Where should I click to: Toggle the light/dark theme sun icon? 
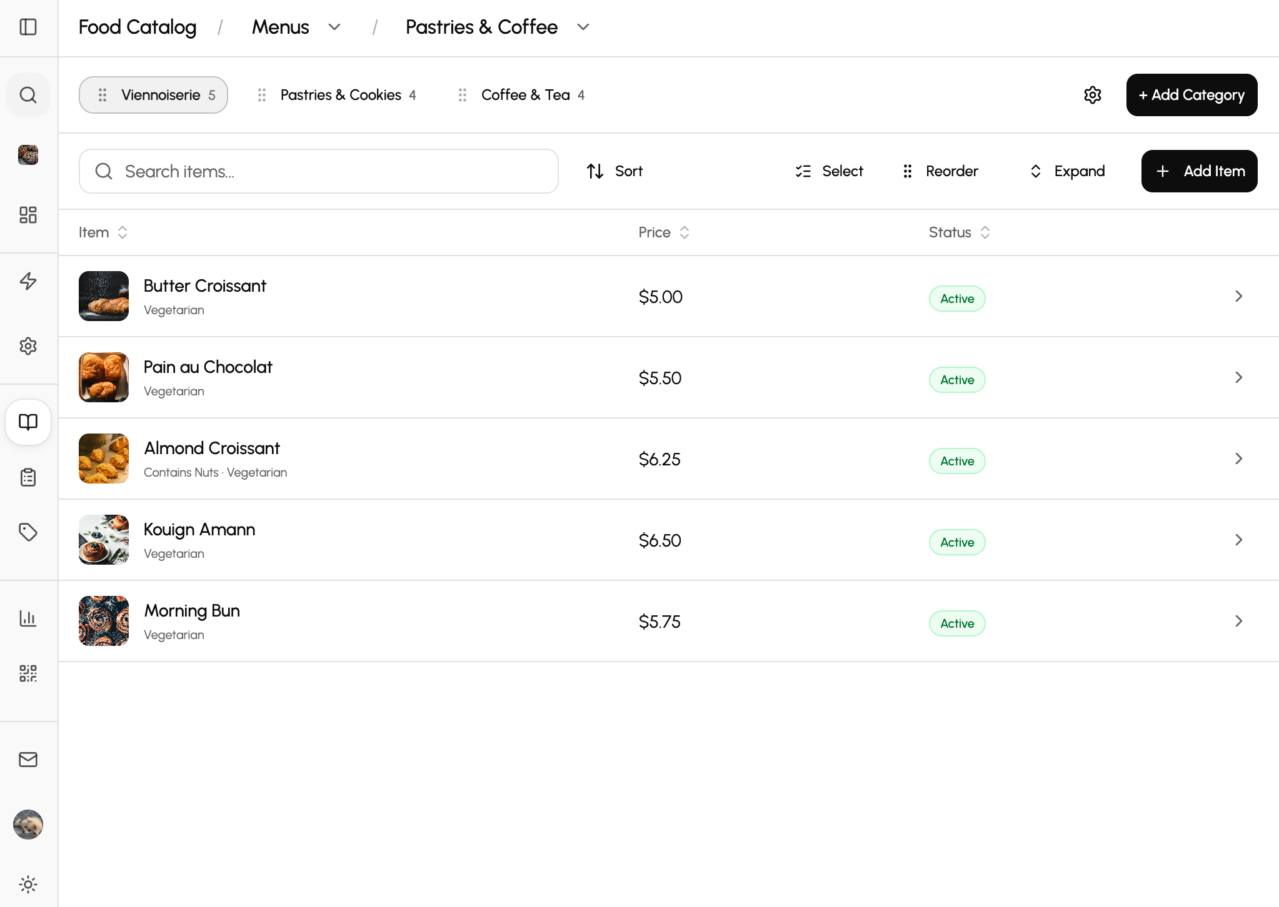pyautogui.click(x=28, y=885)
